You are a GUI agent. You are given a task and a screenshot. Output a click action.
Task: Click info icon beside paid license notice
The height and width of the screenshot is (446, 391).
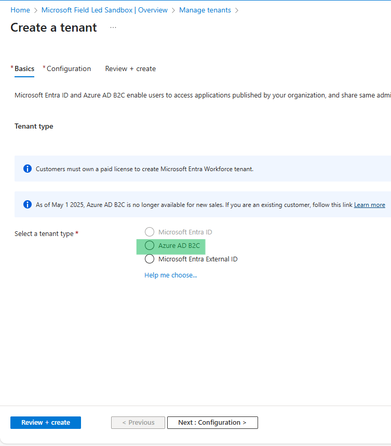pos(28,169)
